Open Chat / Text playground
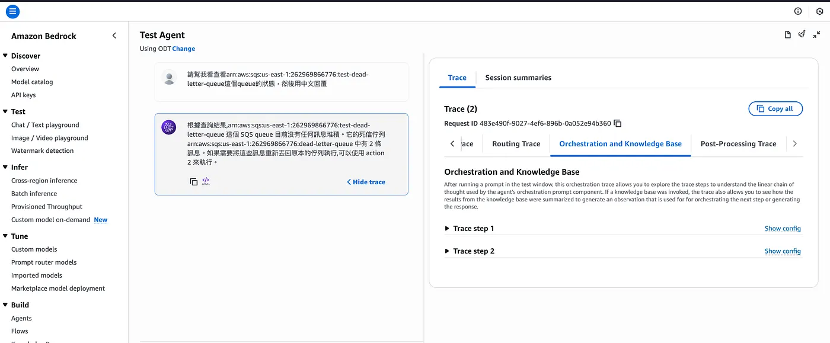This screenshot has height=343, width=830. 45,125
